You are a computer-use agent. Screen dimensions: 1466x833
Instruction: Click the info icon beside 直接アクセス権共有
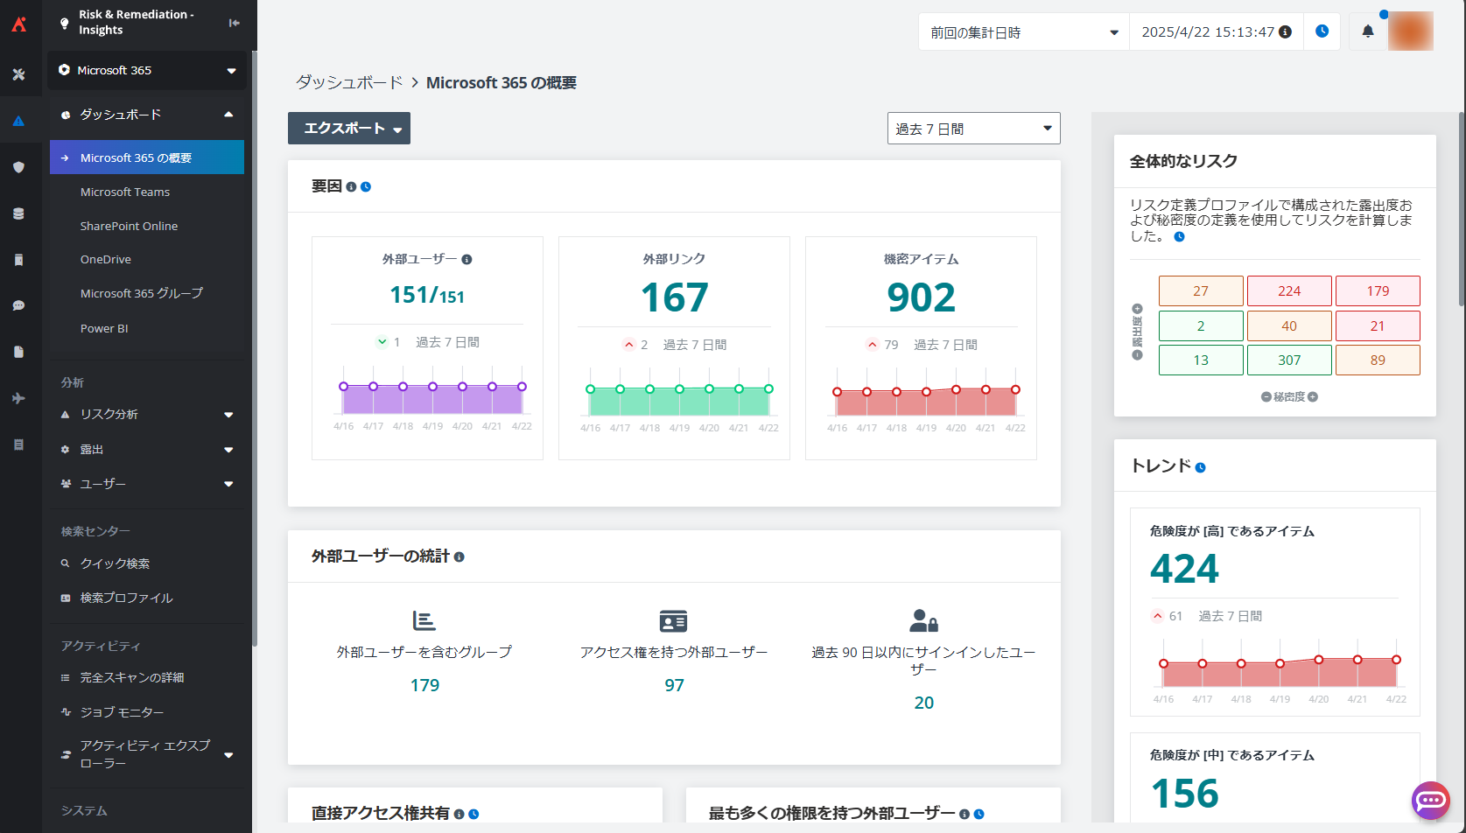coord(459,814)
